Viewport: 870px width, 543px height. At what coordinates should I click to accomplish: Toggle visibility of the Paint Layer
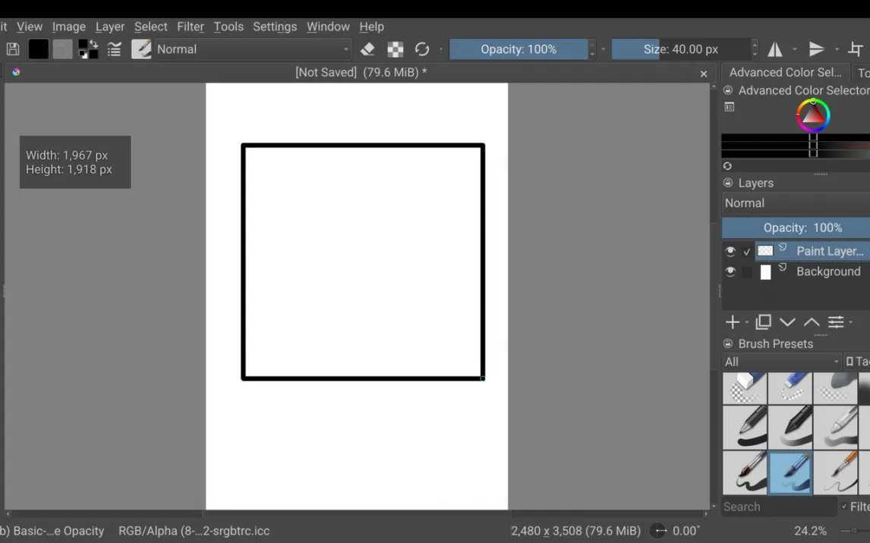click(x=730, y=251)
